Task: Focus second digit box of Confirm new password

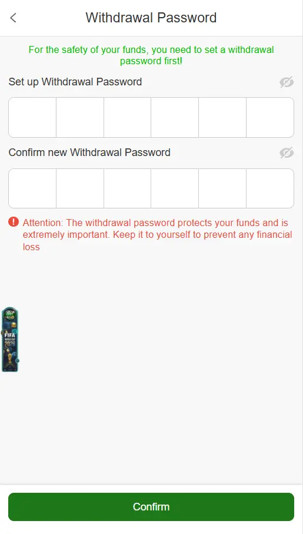Action: point(80,188)
